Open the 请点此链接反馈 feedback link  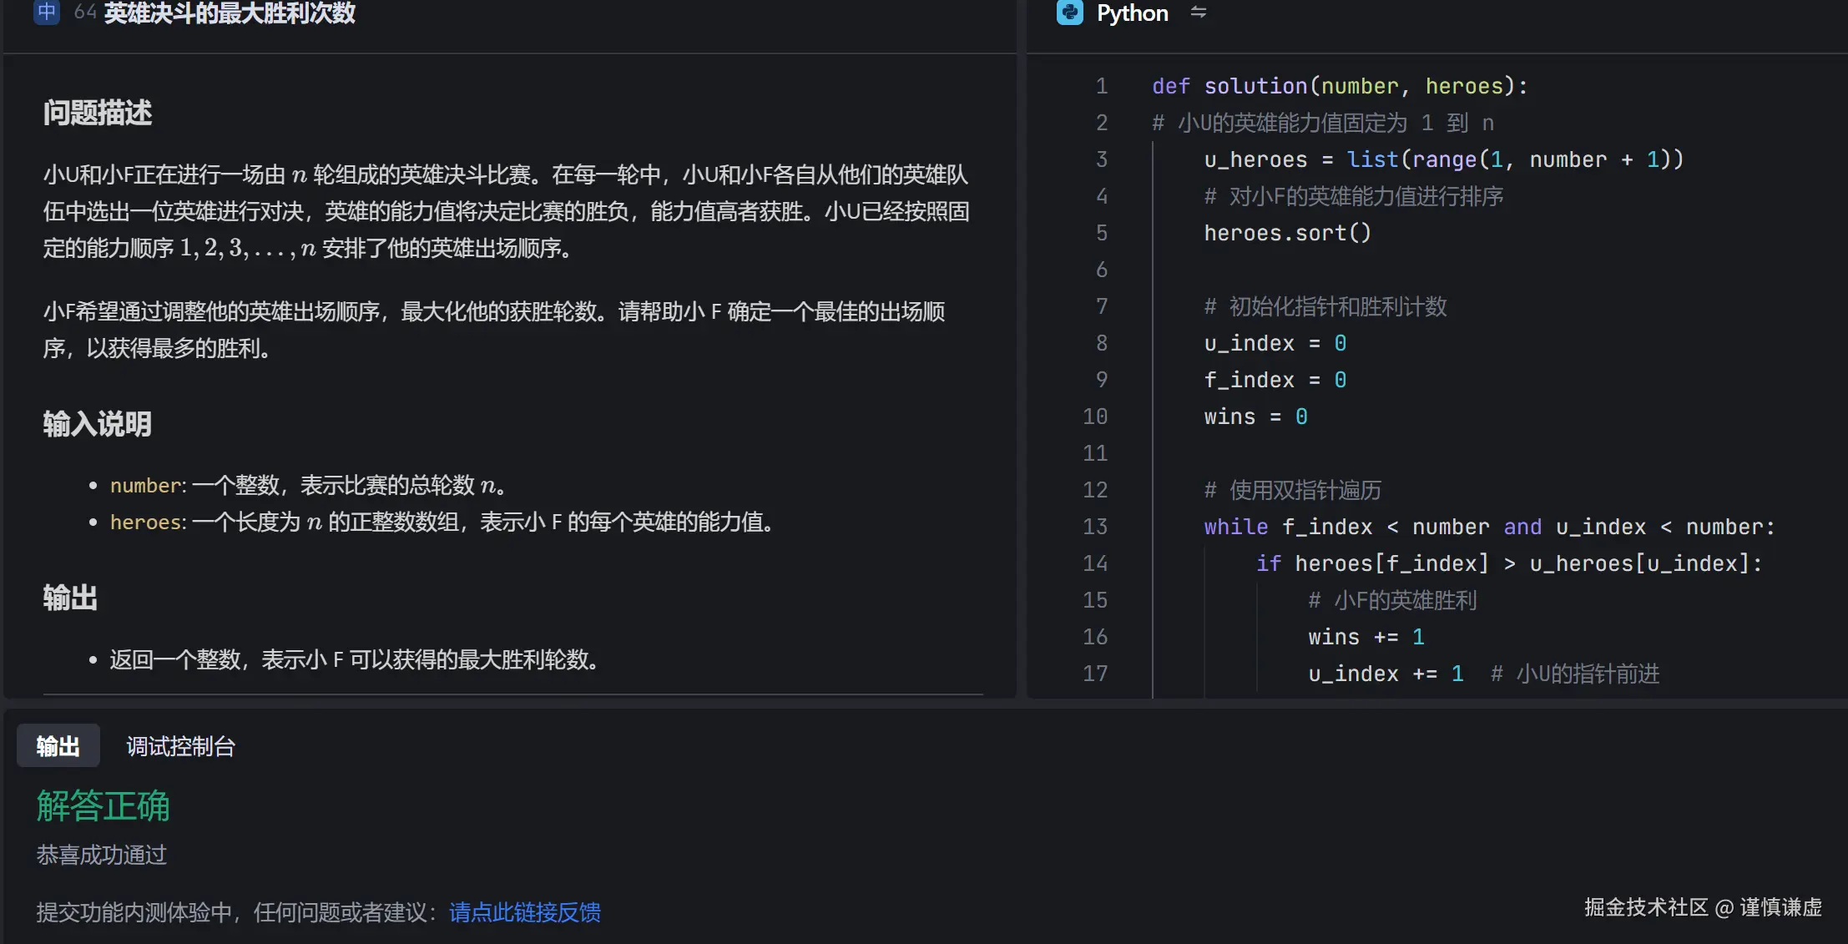tap(523, 913)
